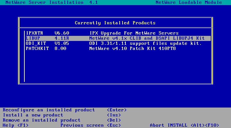Screen dimensions: 231x128
Task: Click the Help <F1> hint
Action: click(16, 125)
